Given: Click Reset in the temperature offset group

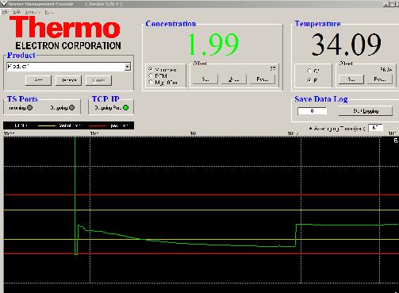Looking at the screenshot, I should click(380, 79).
